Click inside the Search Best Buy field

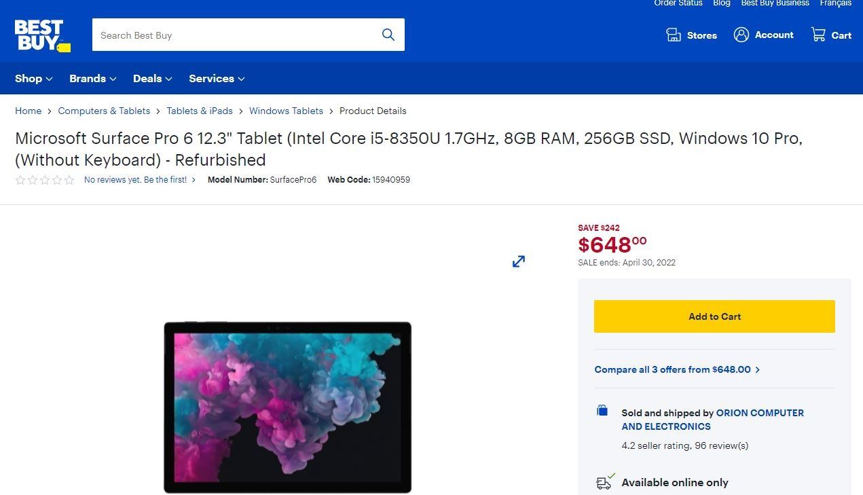(234, 35)
